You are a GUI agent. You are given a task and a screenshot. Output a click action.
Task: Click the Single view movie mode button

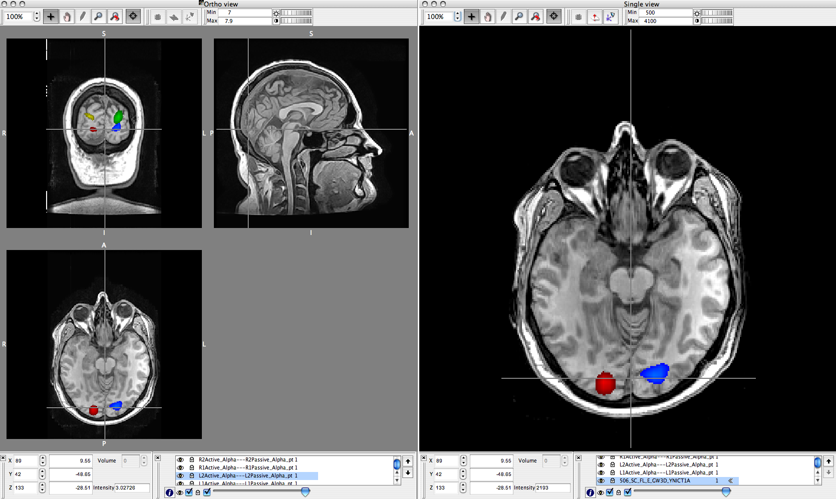579,17
